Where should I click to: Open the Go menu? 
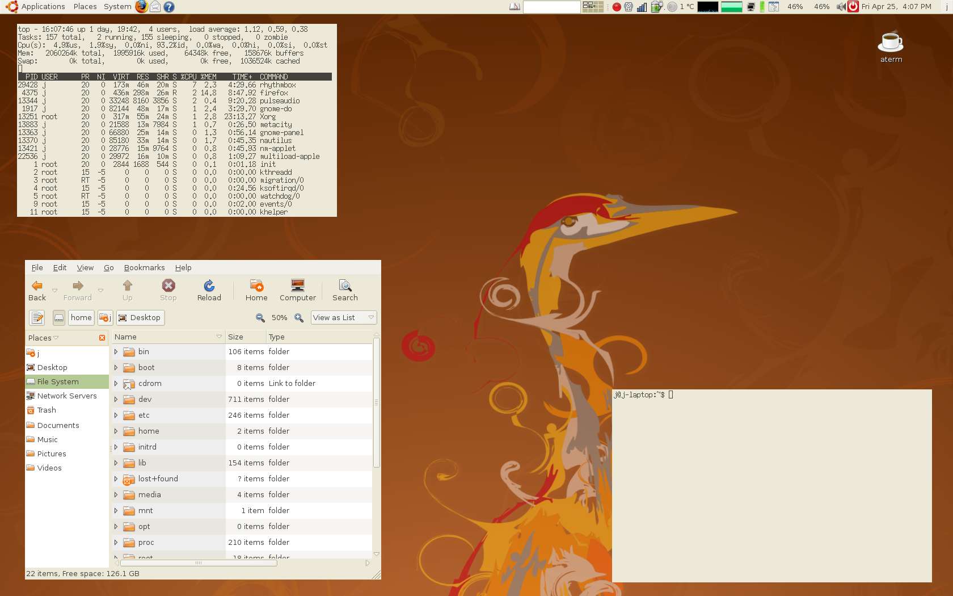tap(109, 268)
